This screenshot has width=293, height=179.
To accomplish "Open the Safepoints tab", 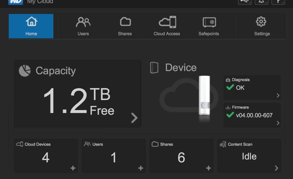I will pyautogui.click(x=209, y=26).
